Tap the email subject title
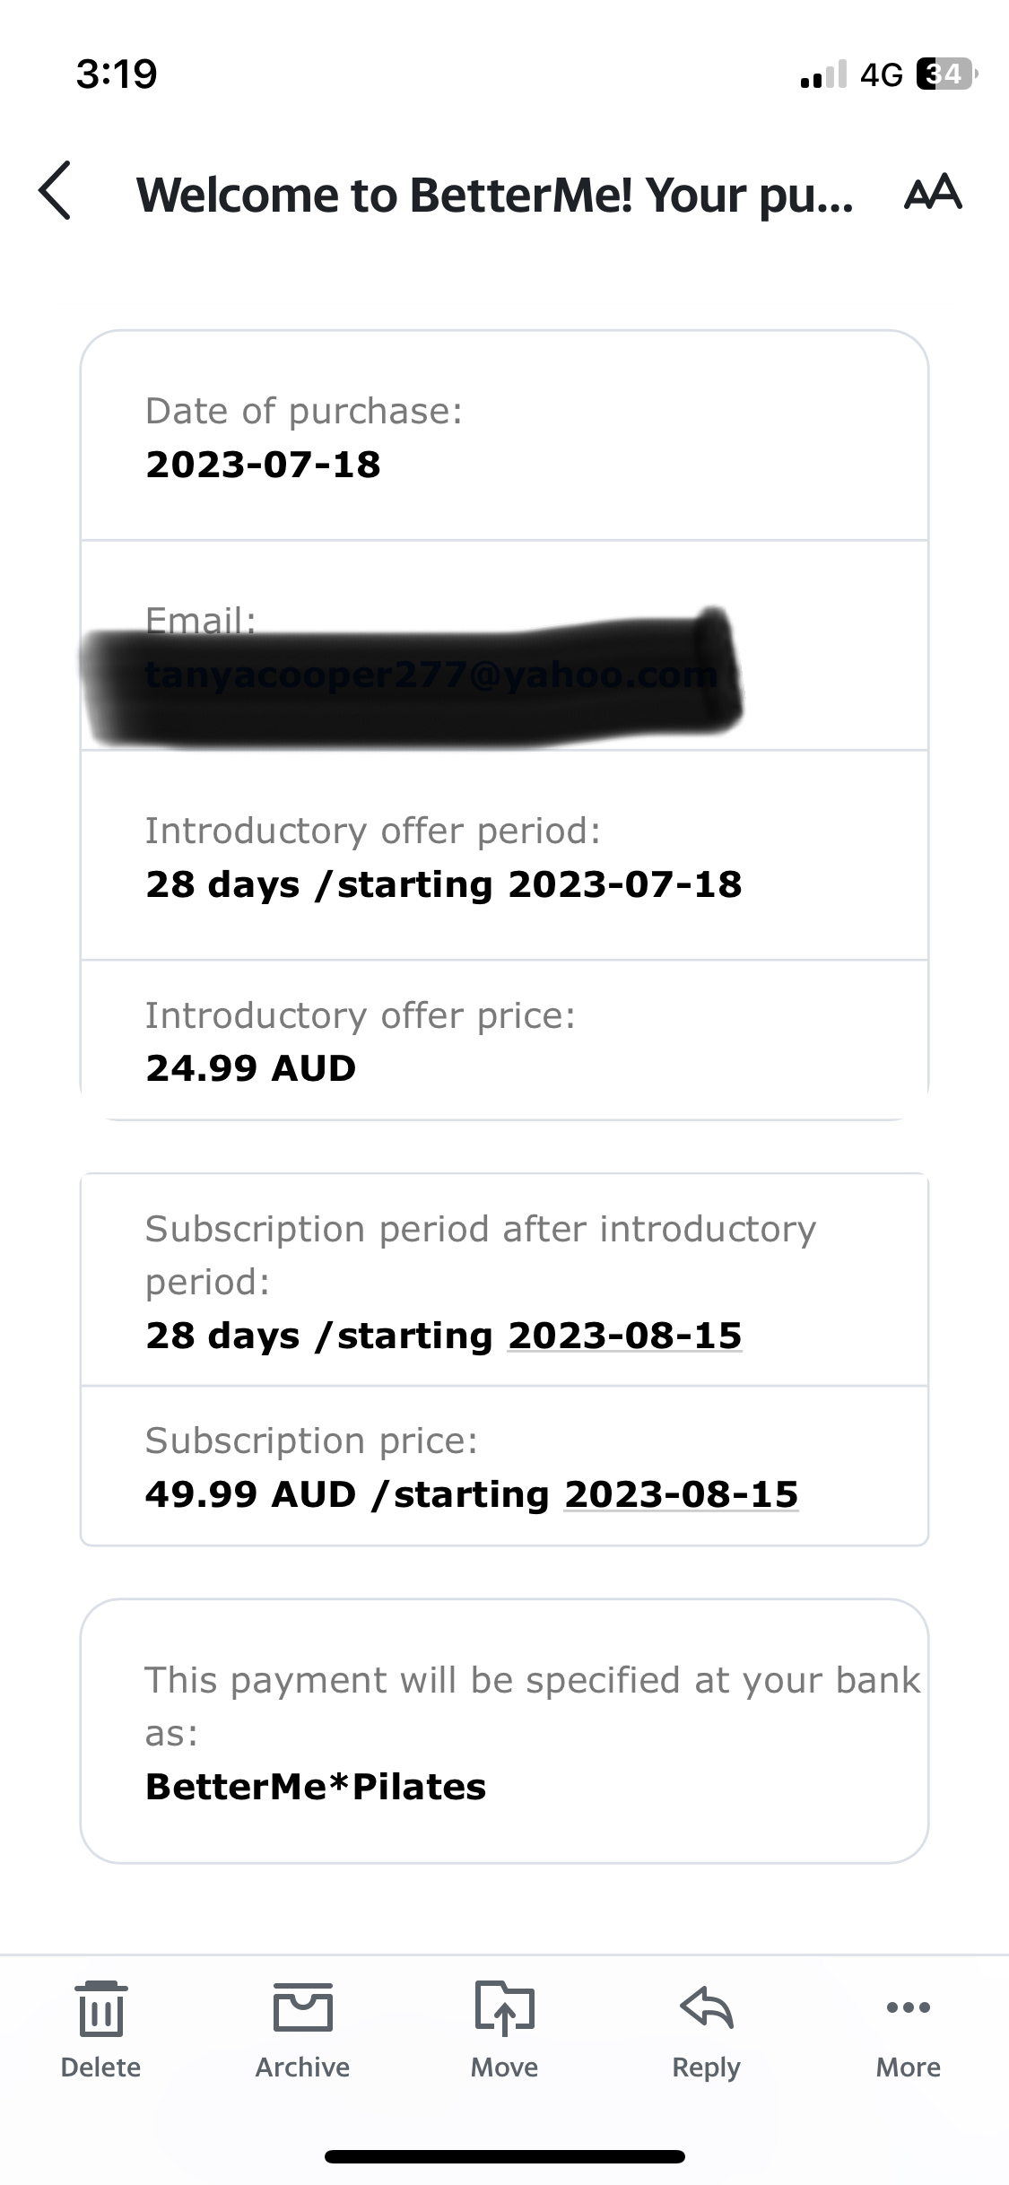Viewport: 1009px width, 2185px height. tap(494, 195)
